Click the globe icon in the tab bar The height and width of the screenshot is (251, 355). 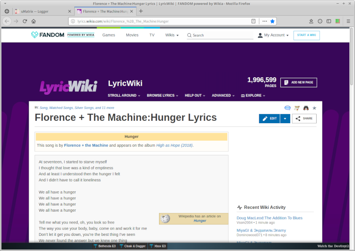click(x=7, y=11)
